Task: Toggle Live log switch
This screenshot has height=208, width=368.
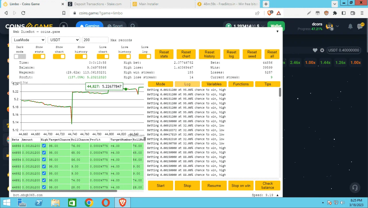Action: pos(145,57)
